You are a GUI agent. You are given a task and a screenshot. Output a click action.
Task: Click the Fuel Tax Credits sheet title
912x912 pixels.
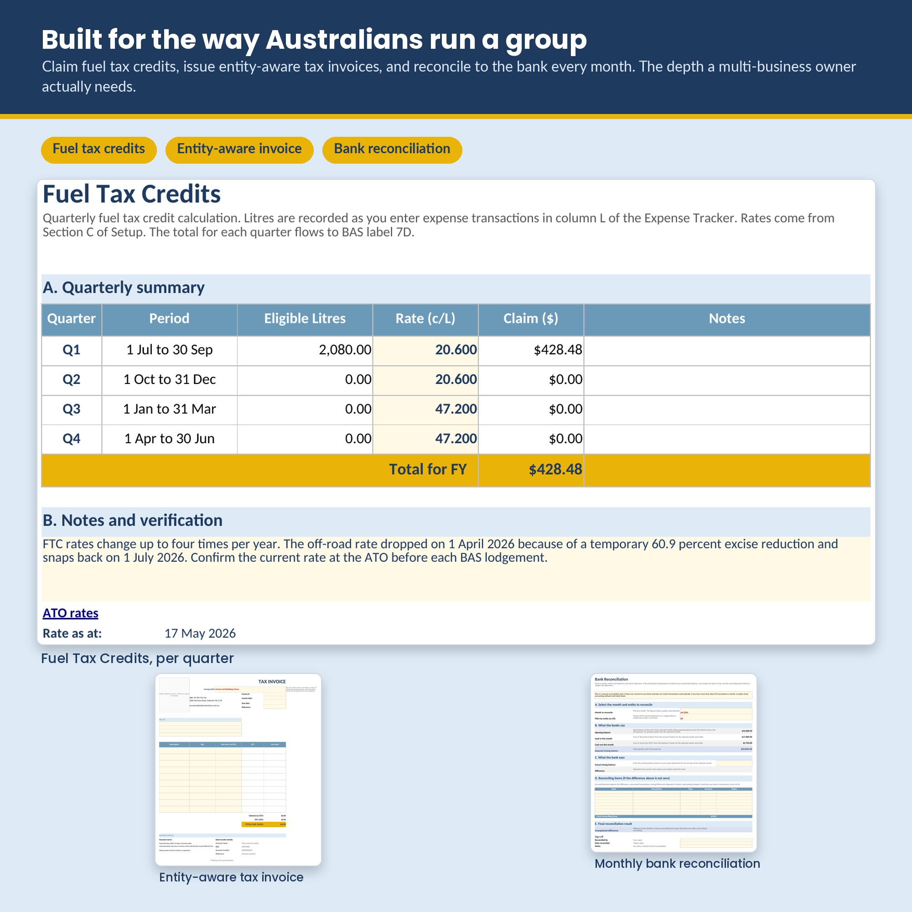point(132,195)
